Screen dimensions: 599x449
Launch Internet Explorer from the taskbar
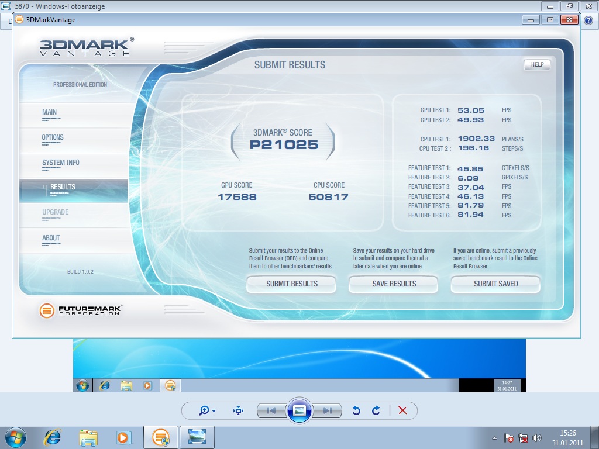52,437
